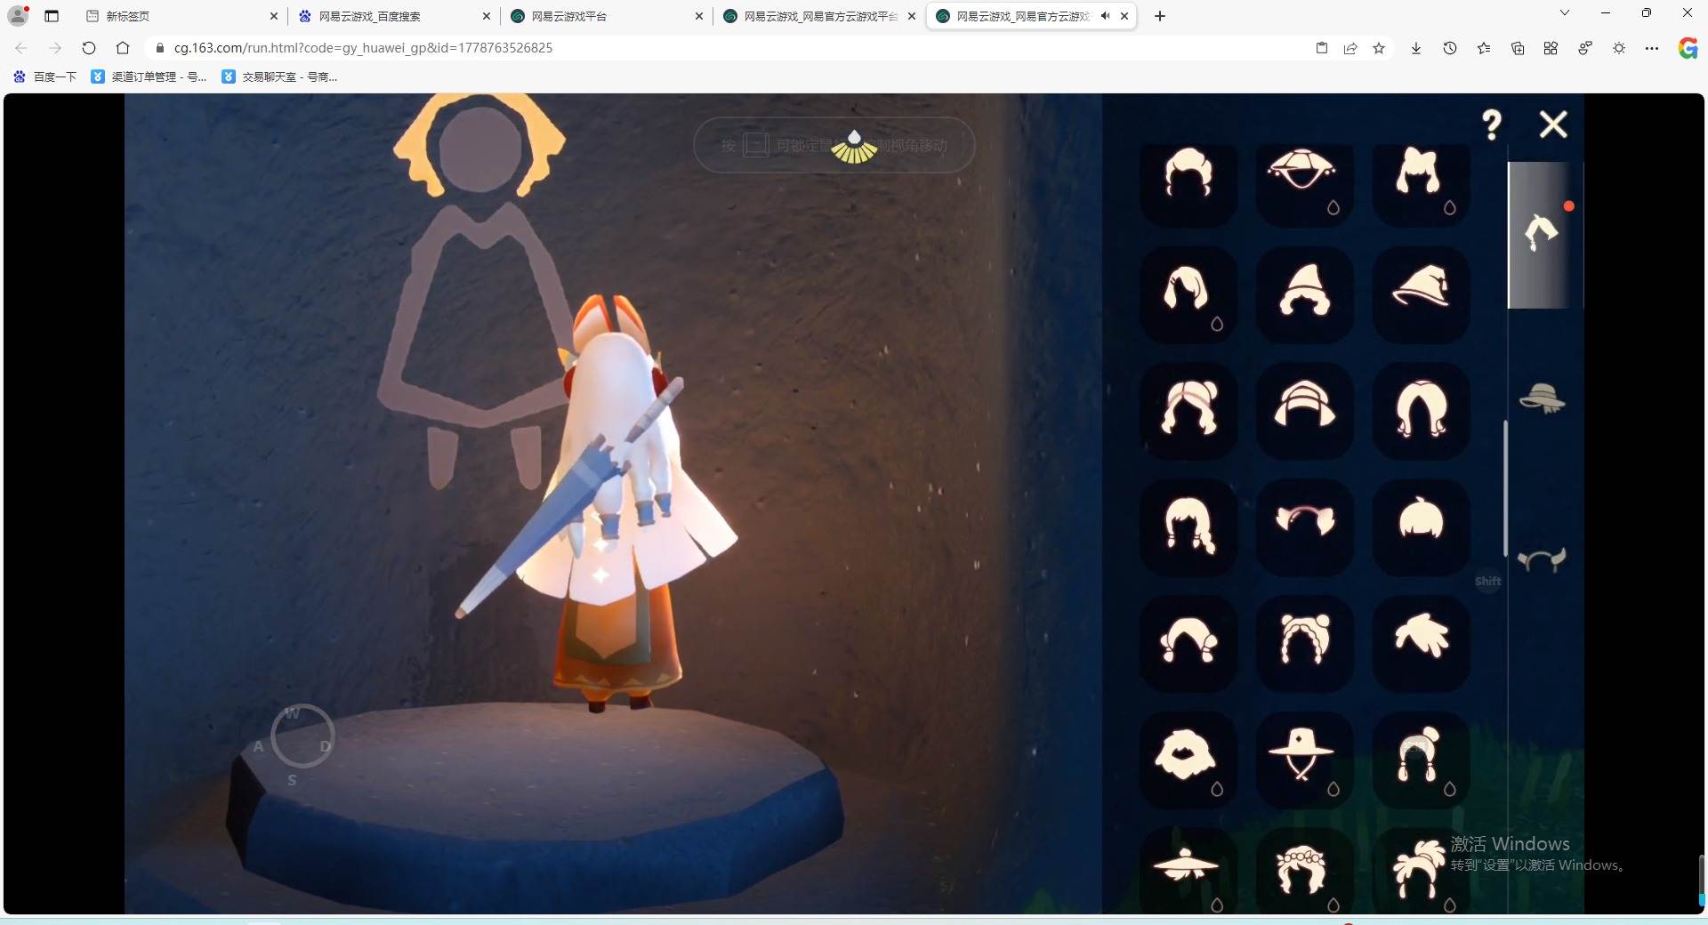Viewport: 1708px width, 925px height.
Task: Choose the feathery high ponytail hairstyle
Action: coord(1421,871)
